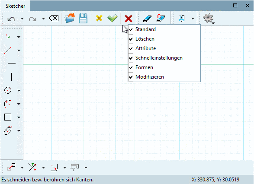Cancel sketch with red X icon
The image size is (254, 184).
coord(129,19)
